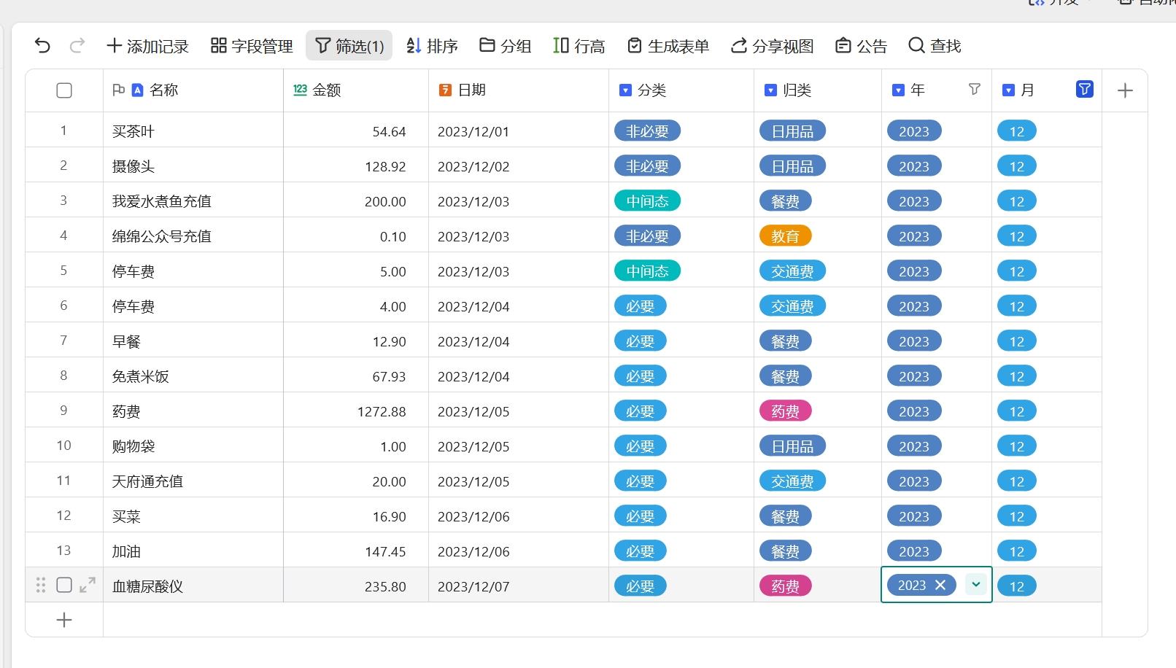This screenshot has width=1176, height=668.
Task: Select the 买菜 name cell
Action: tap(193, 516)
